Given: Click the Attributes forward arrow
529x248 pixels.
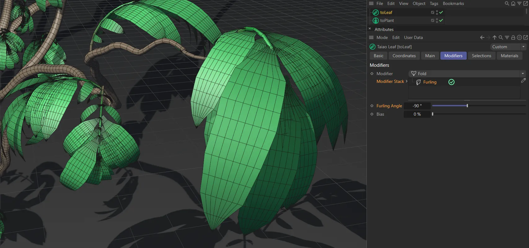Looking at the screenshot, I should [x=488, y=37].
